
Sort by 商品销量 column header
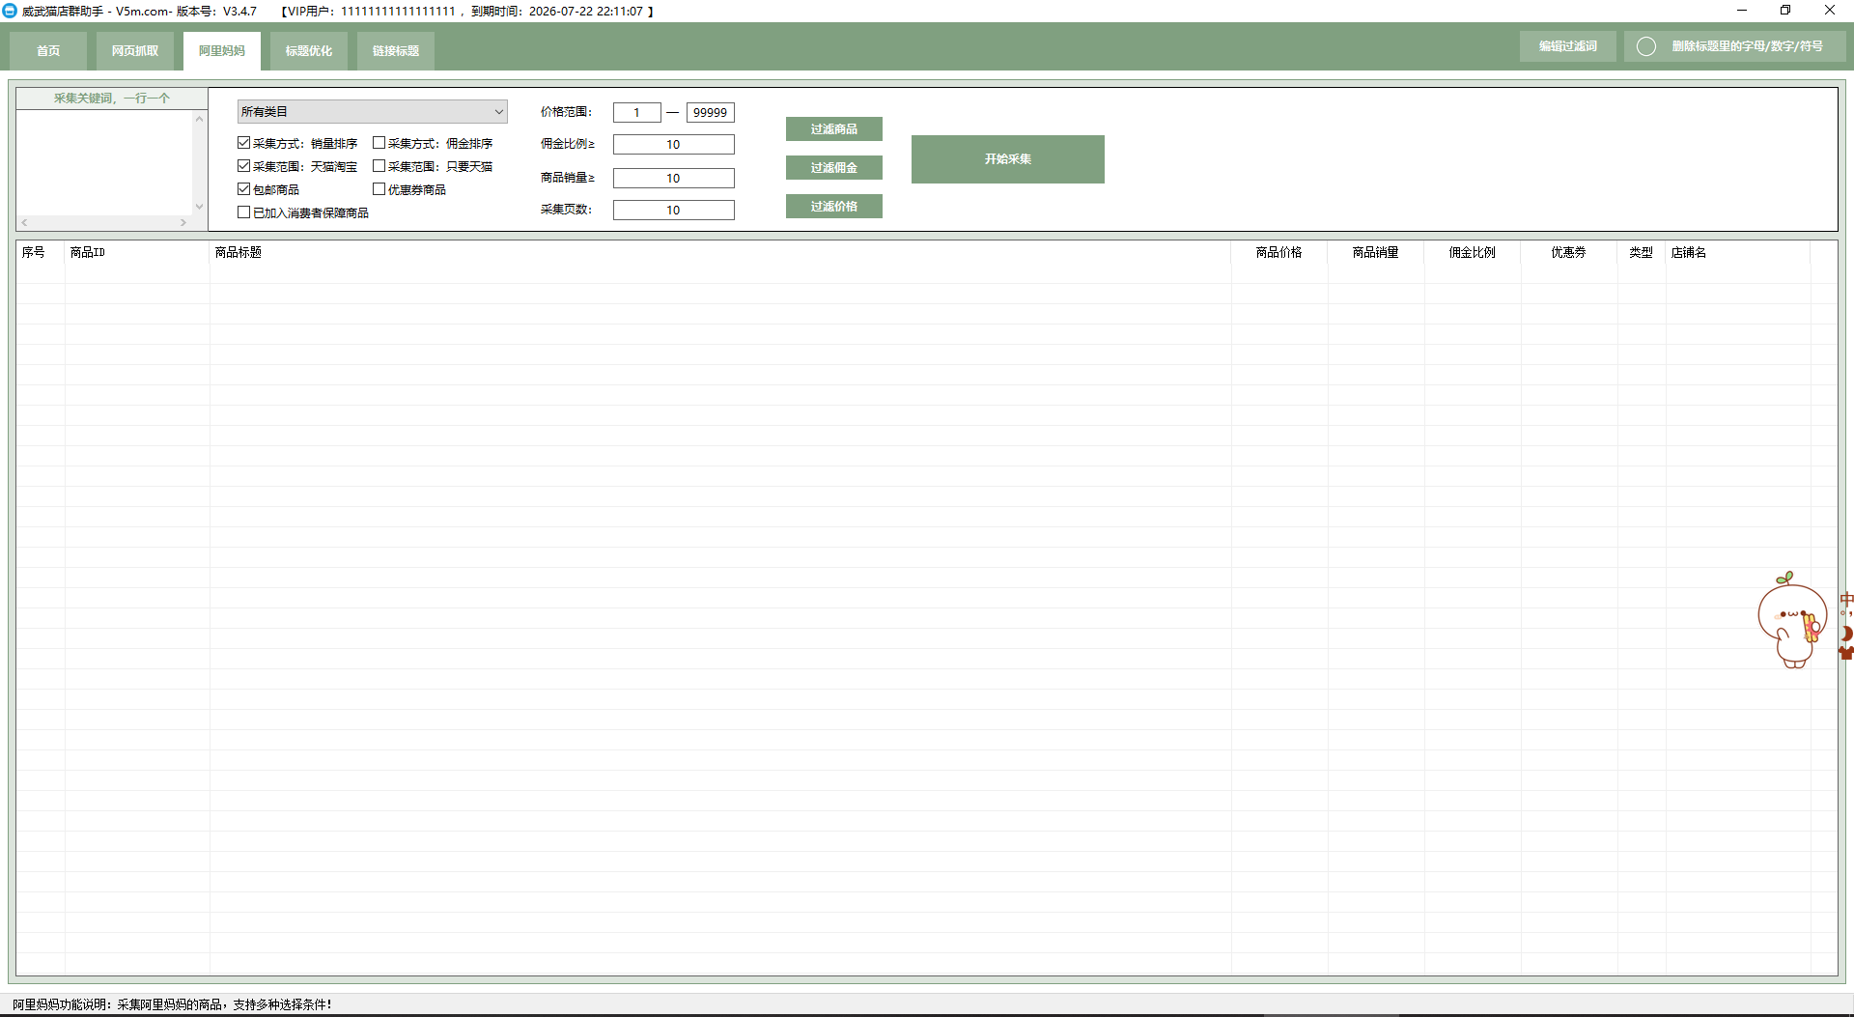1375,252
